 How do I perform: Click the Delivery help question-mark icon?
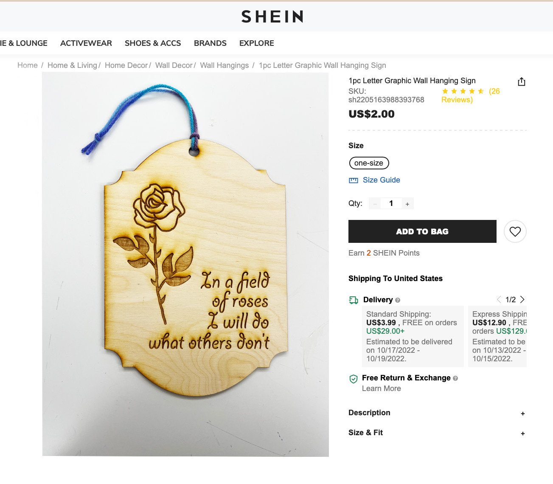point(398,300)
